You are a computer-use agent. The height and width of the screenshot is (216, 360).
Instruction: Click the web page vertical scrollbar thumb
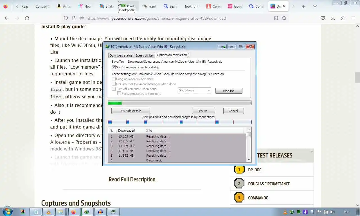(x=357, y=78)
